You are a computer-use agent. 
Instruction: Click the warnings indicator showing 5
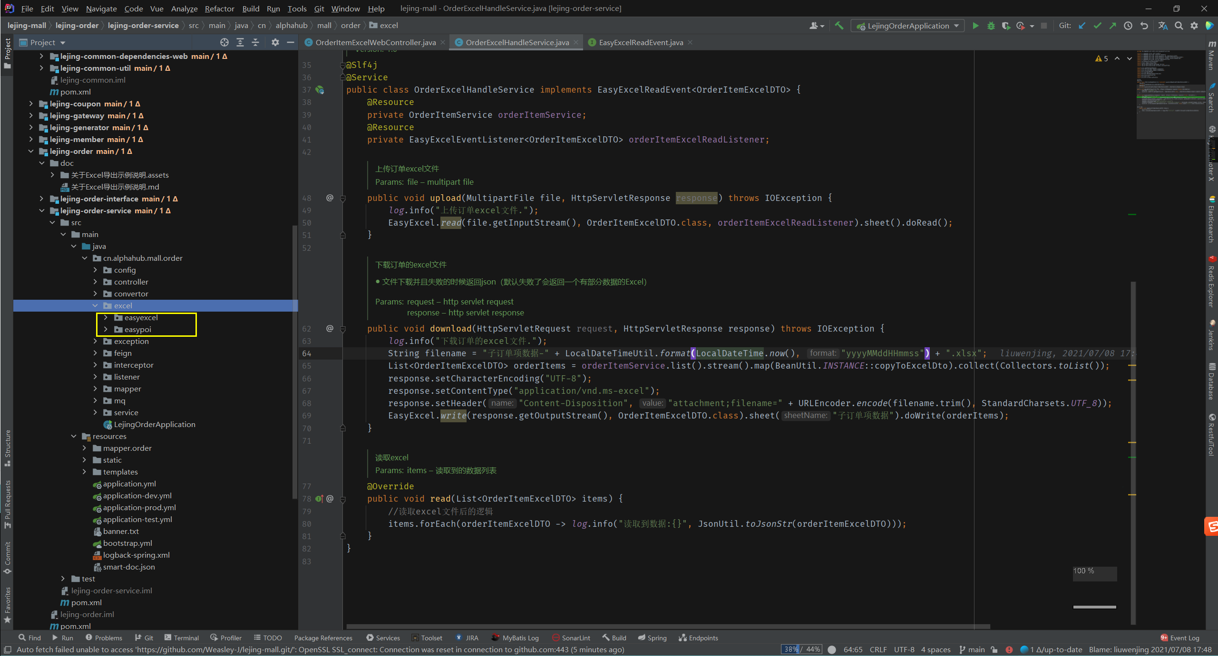[x=1102, y=58]
